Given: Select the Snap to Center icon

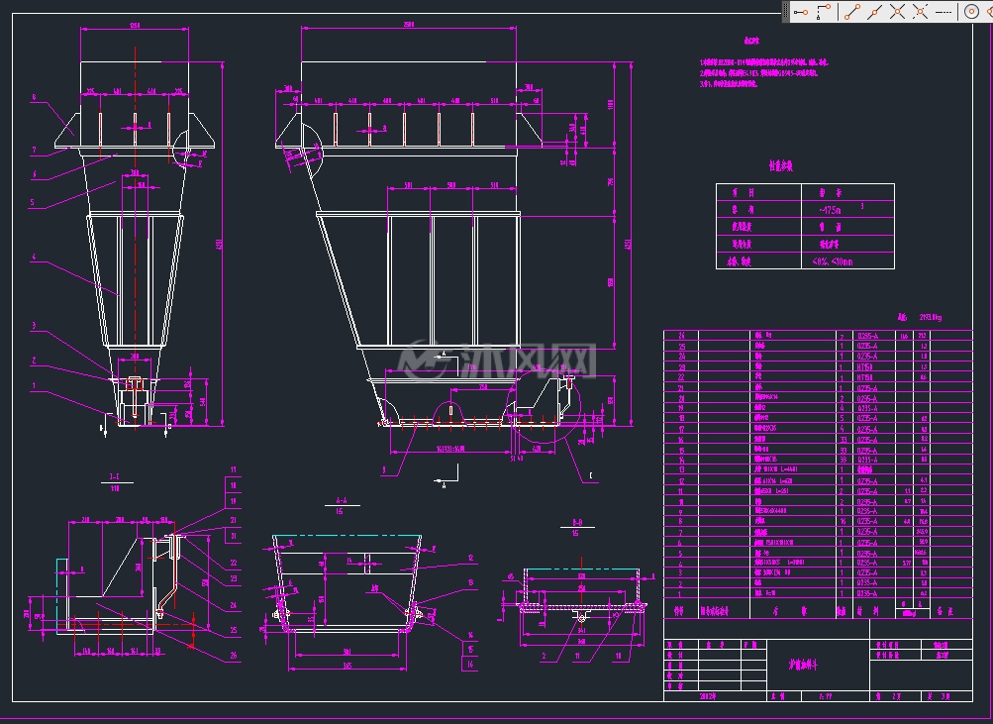Looking at the screenshot, I should pos(971,12).
